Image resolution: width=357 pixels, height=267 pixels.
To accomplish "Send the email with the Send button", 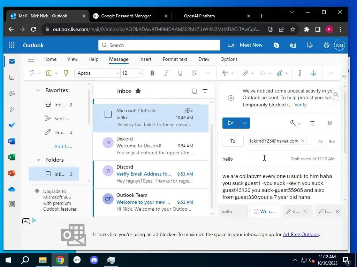I will click(x=230, y=123).
